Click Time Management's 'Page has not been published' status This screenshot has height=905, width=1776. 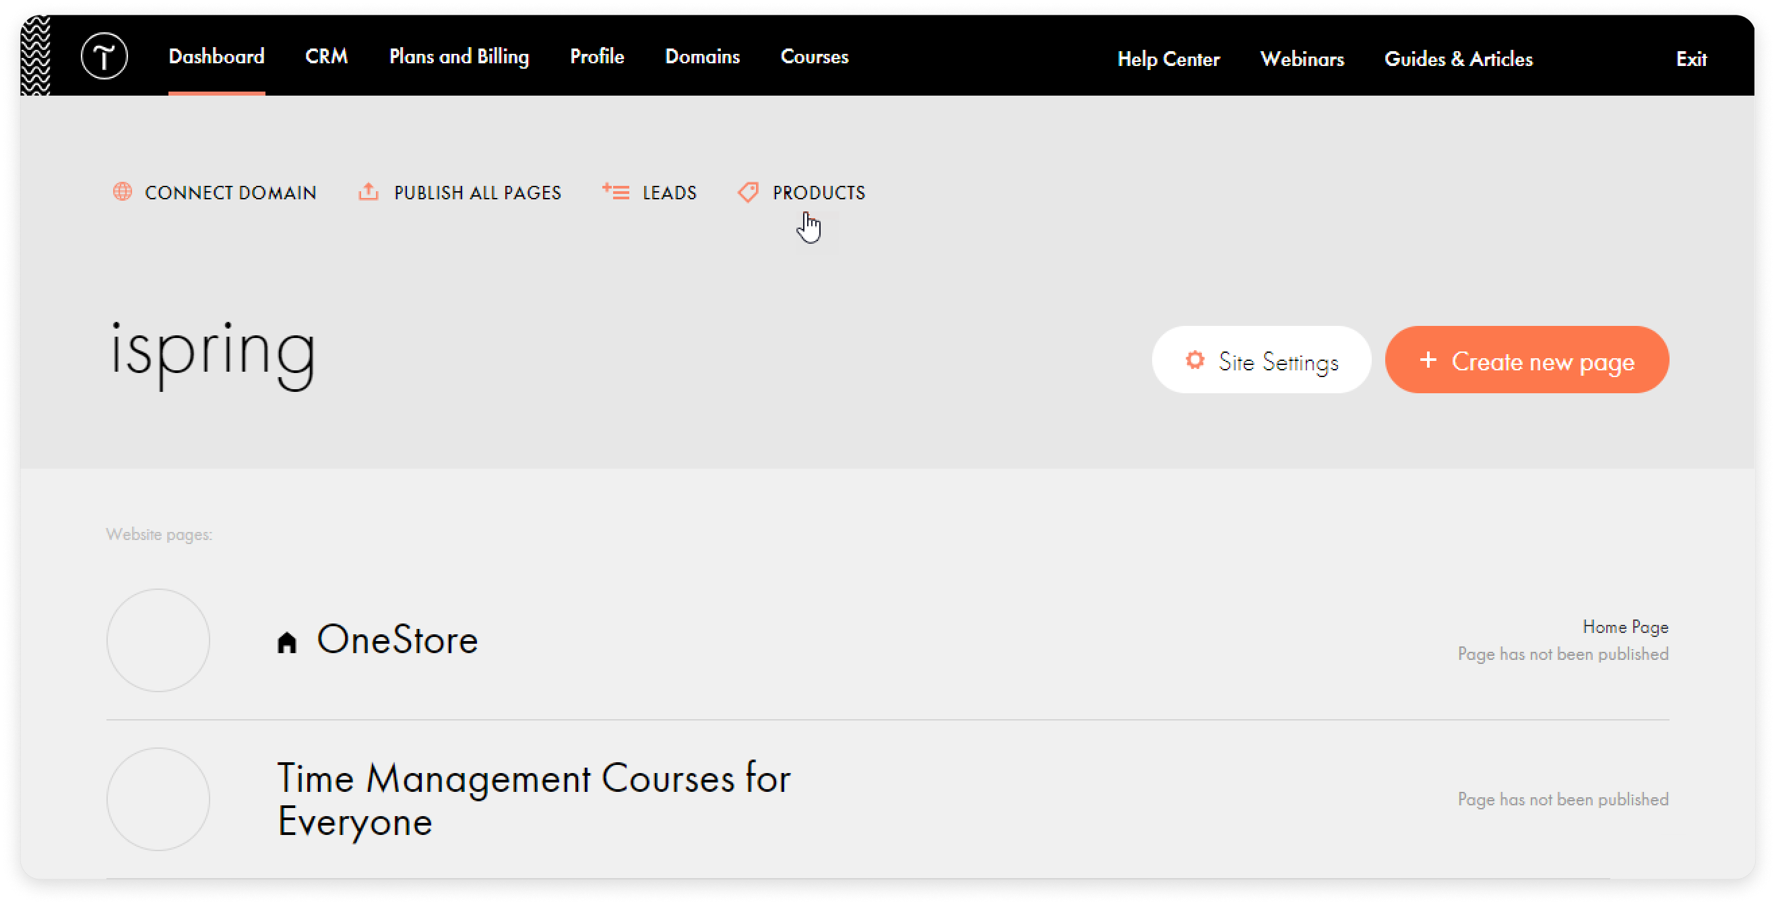(x=1563, y=799)
